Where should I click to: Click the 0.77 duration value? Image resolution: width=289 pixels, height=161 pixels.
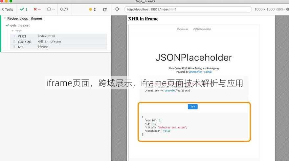[x=64, y=9]
